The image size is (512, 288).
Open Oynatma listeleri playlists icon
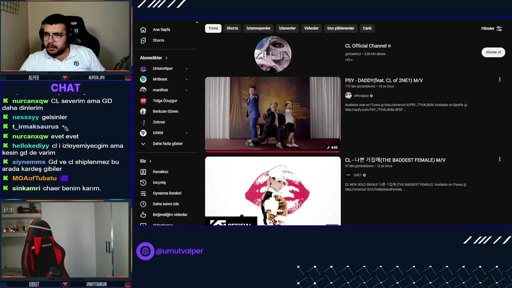click(x=143, y=193)
